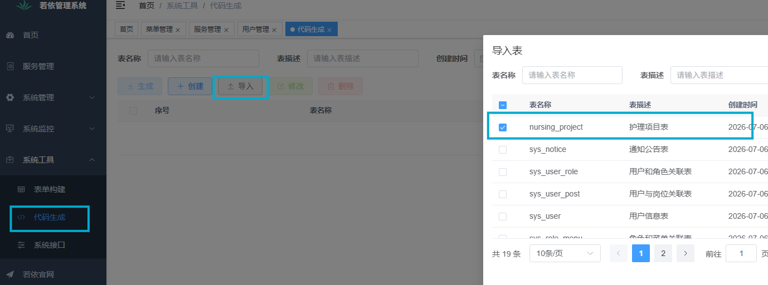
Task: Click the 前往 page number field
Action: (x=741, y=253)
